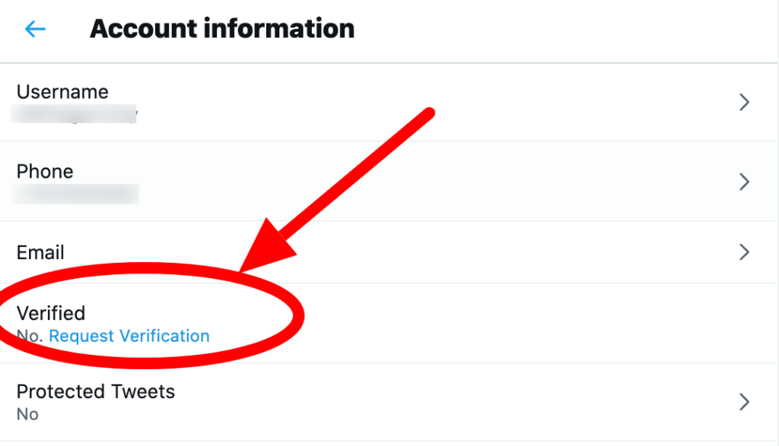This screenshot has width=779, height=446.
Task: Select the Username label
Action: pos(62,92)
